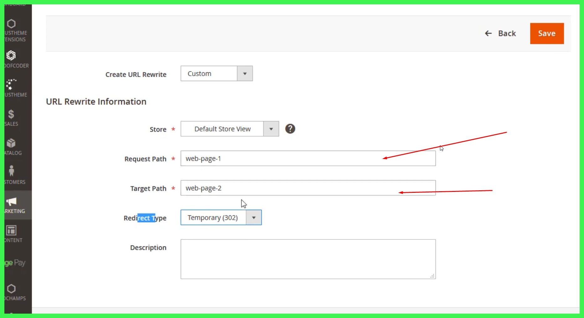Click the help icon beside Store dropdown
Screen dimensions: 584x318
(290, 129)
